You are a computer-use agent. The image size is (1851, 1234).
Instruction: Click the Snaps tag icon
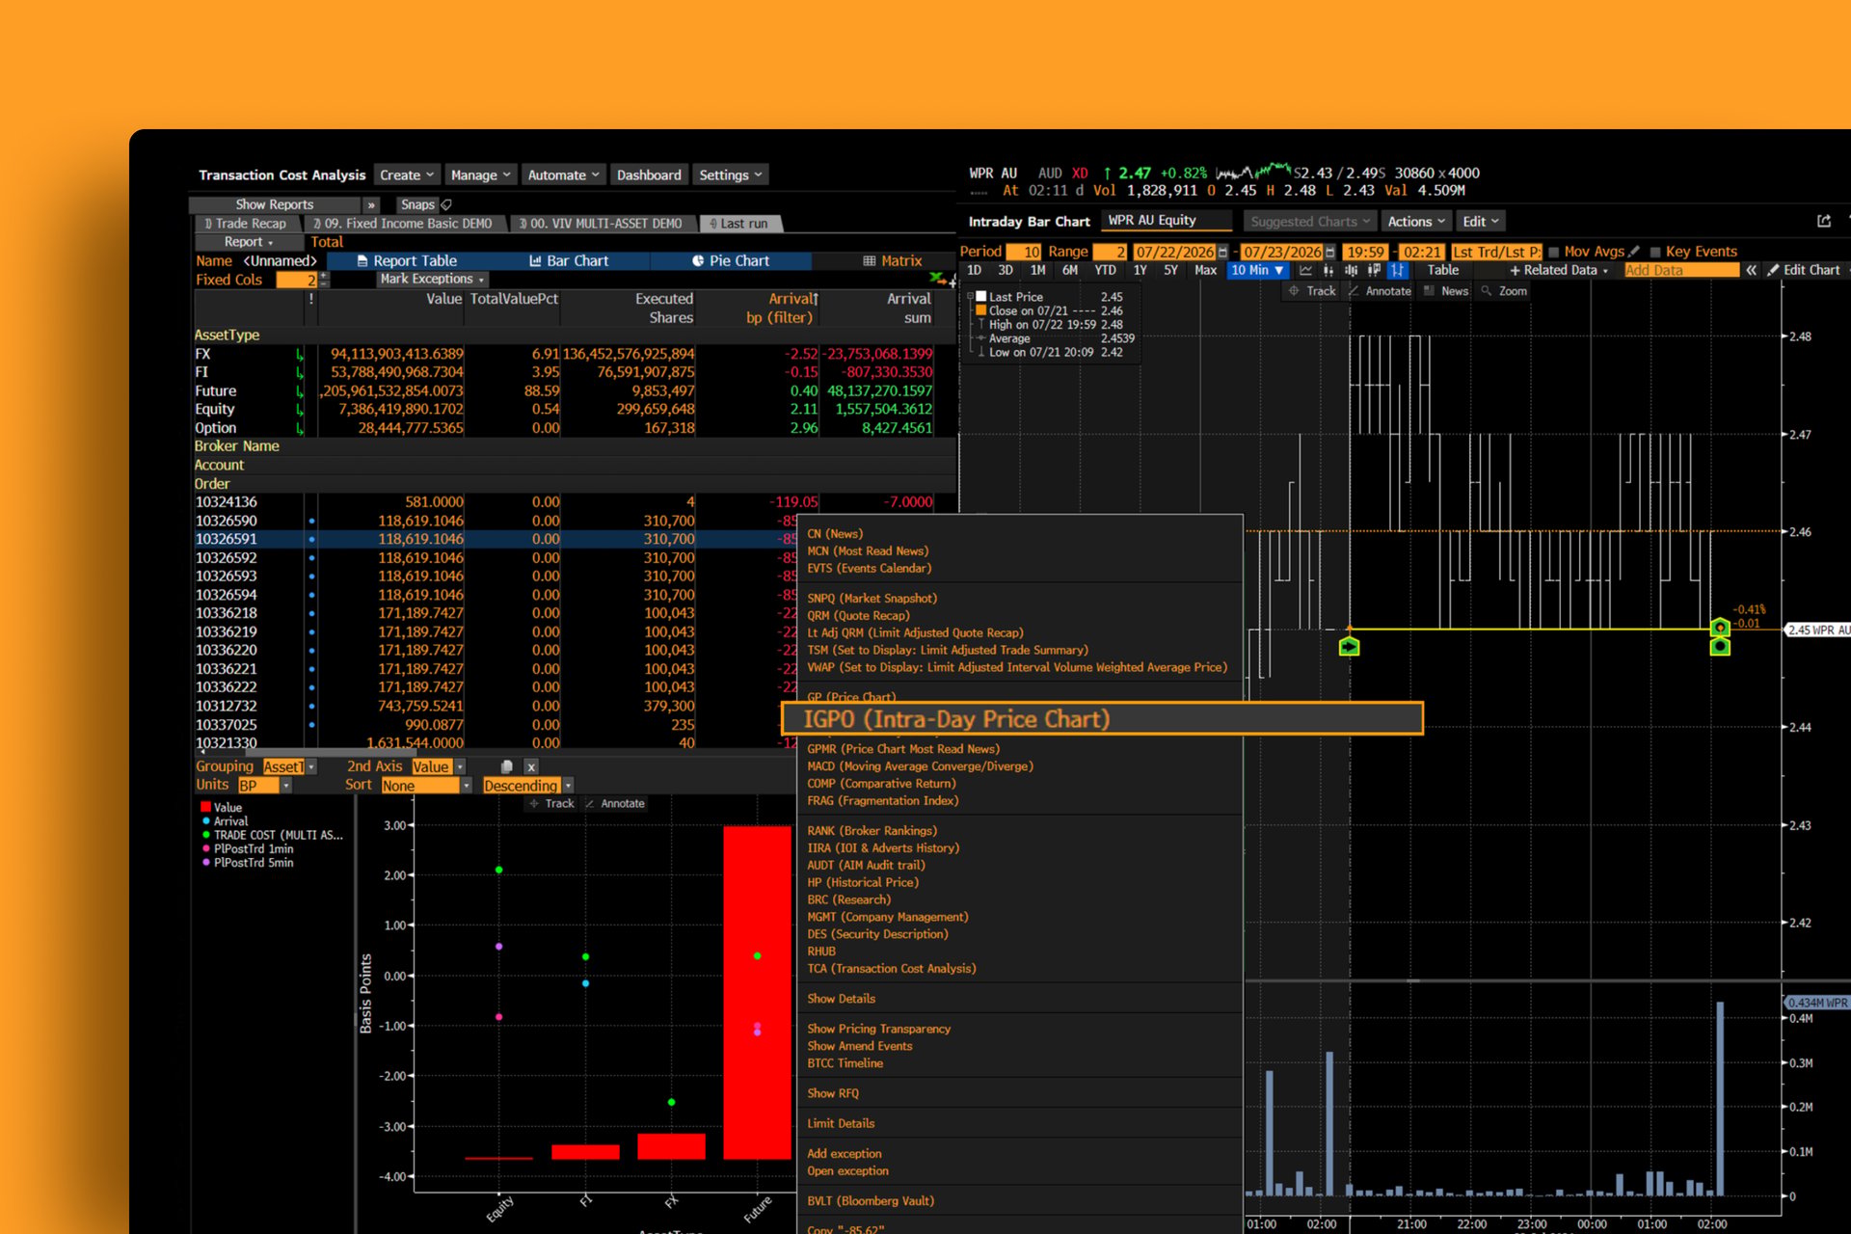[446, 204]
